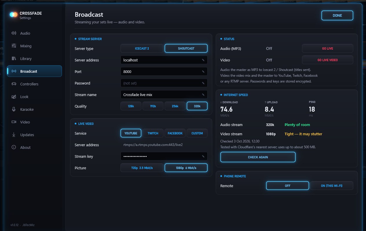Choose Twitch as live video service

point(153,133)
